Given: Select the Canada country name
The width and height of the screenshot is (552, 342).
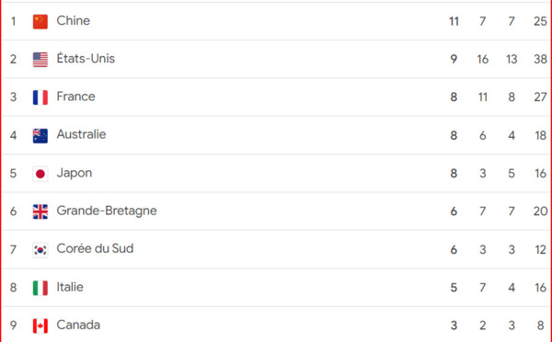Looking at the screenshot, I should click(78, 325).
